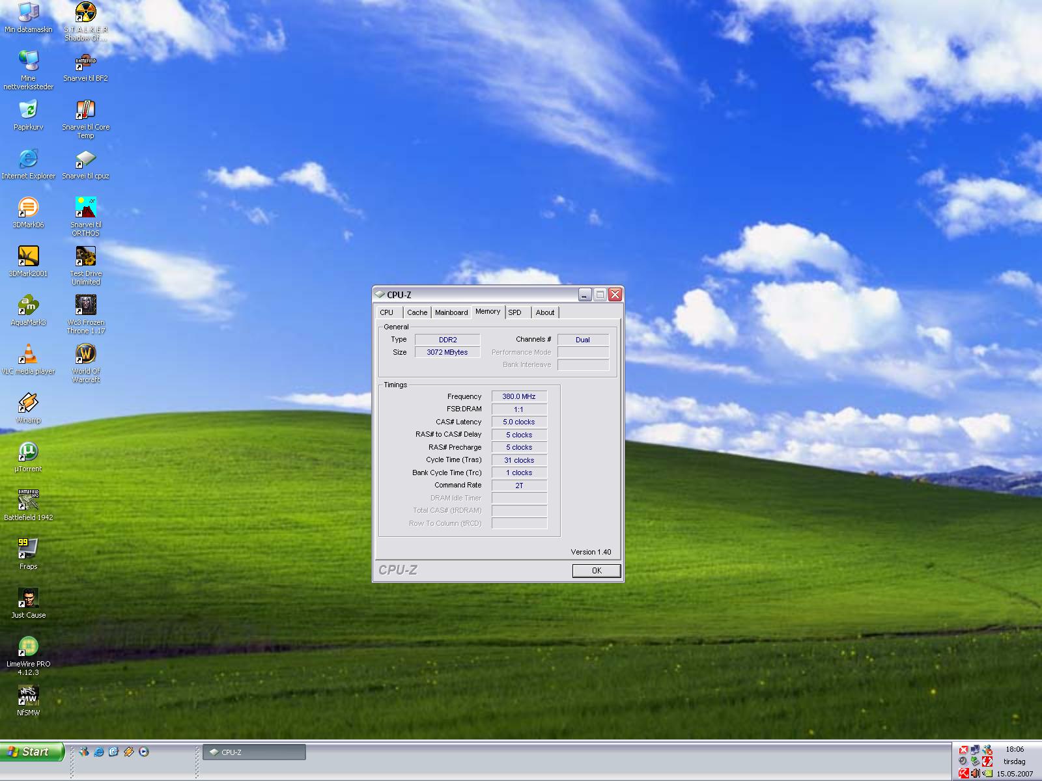Screen dimensions: 1042x781
Task: Open Internet Explorer desktop icon
Action: (x=28, y=164)
